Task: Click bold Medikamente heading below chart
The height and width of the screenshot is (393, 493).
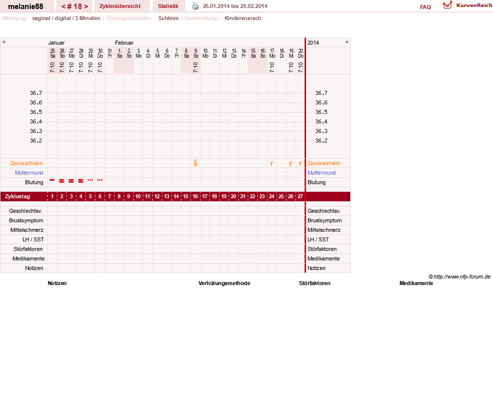Action: (x=416, y=283)
